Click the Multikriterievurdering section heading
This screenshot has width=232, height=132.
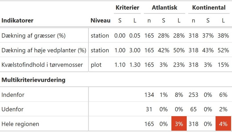tap(33, 80)
